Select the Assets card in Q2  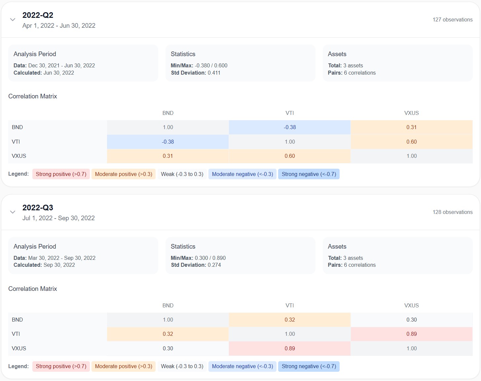click(397, 63)
